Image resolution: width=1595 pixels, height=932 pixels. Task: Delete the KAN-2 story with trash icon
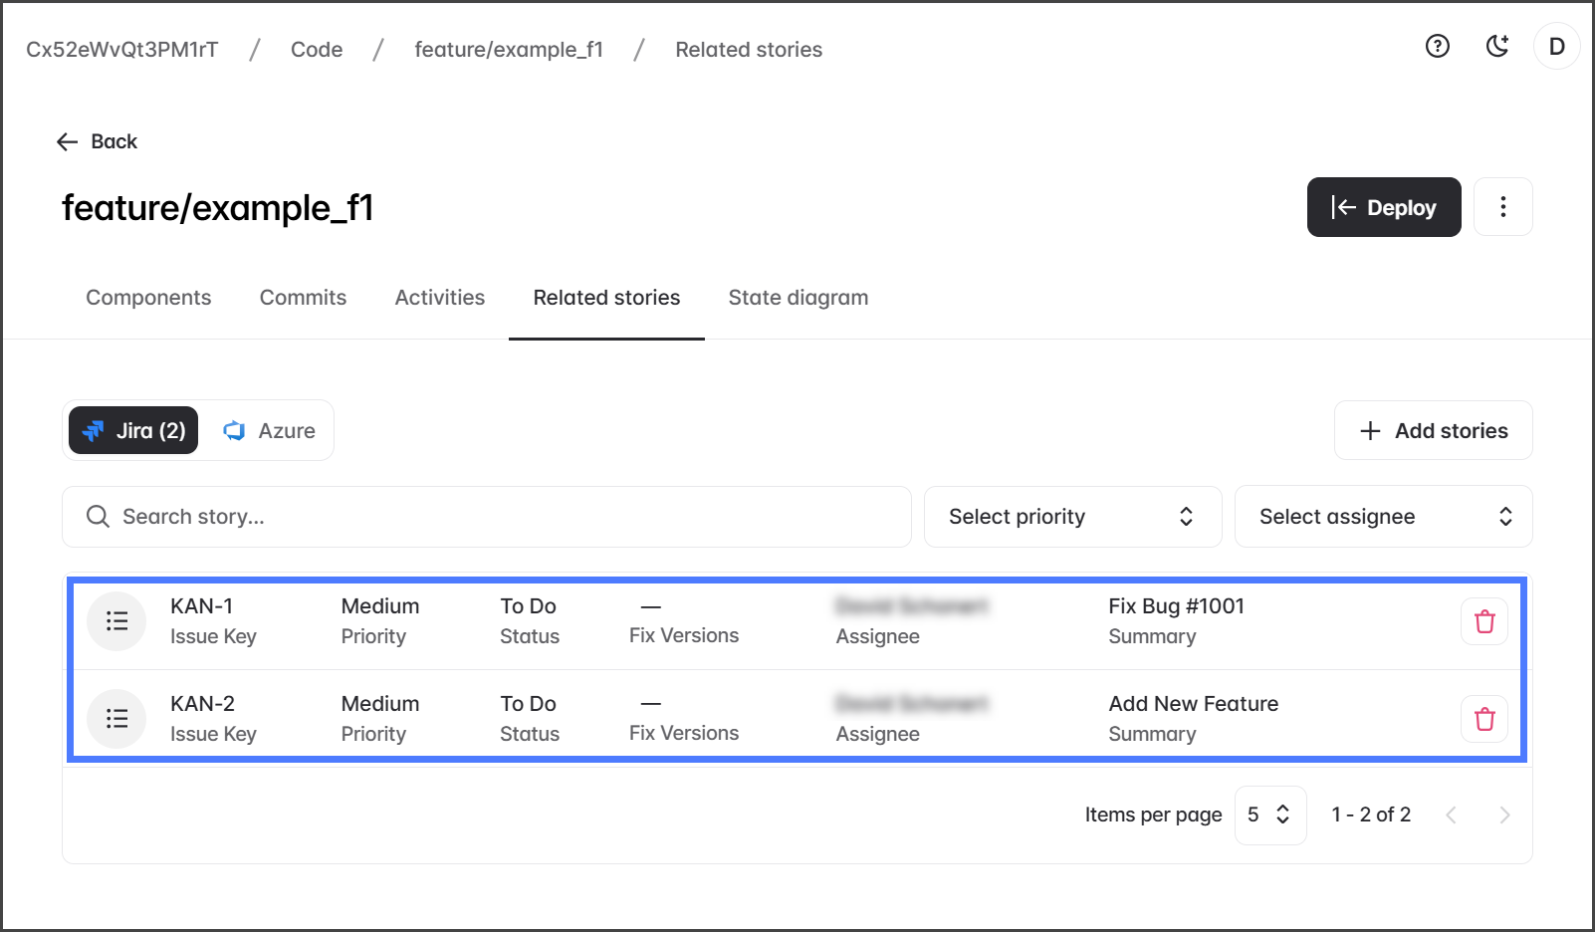tap(1483, 719)
